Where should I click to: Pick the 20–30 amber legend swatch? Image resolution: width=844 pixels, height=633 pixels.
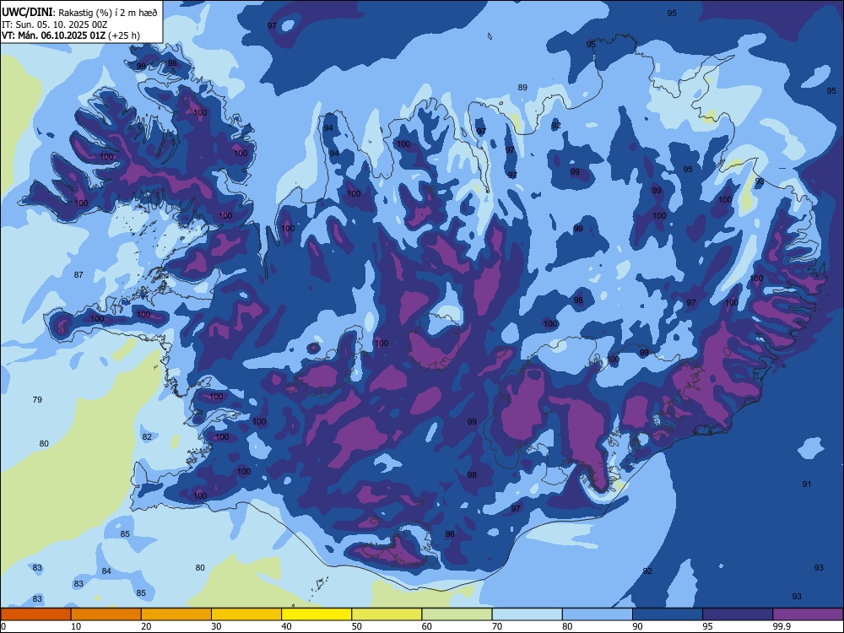176,614
